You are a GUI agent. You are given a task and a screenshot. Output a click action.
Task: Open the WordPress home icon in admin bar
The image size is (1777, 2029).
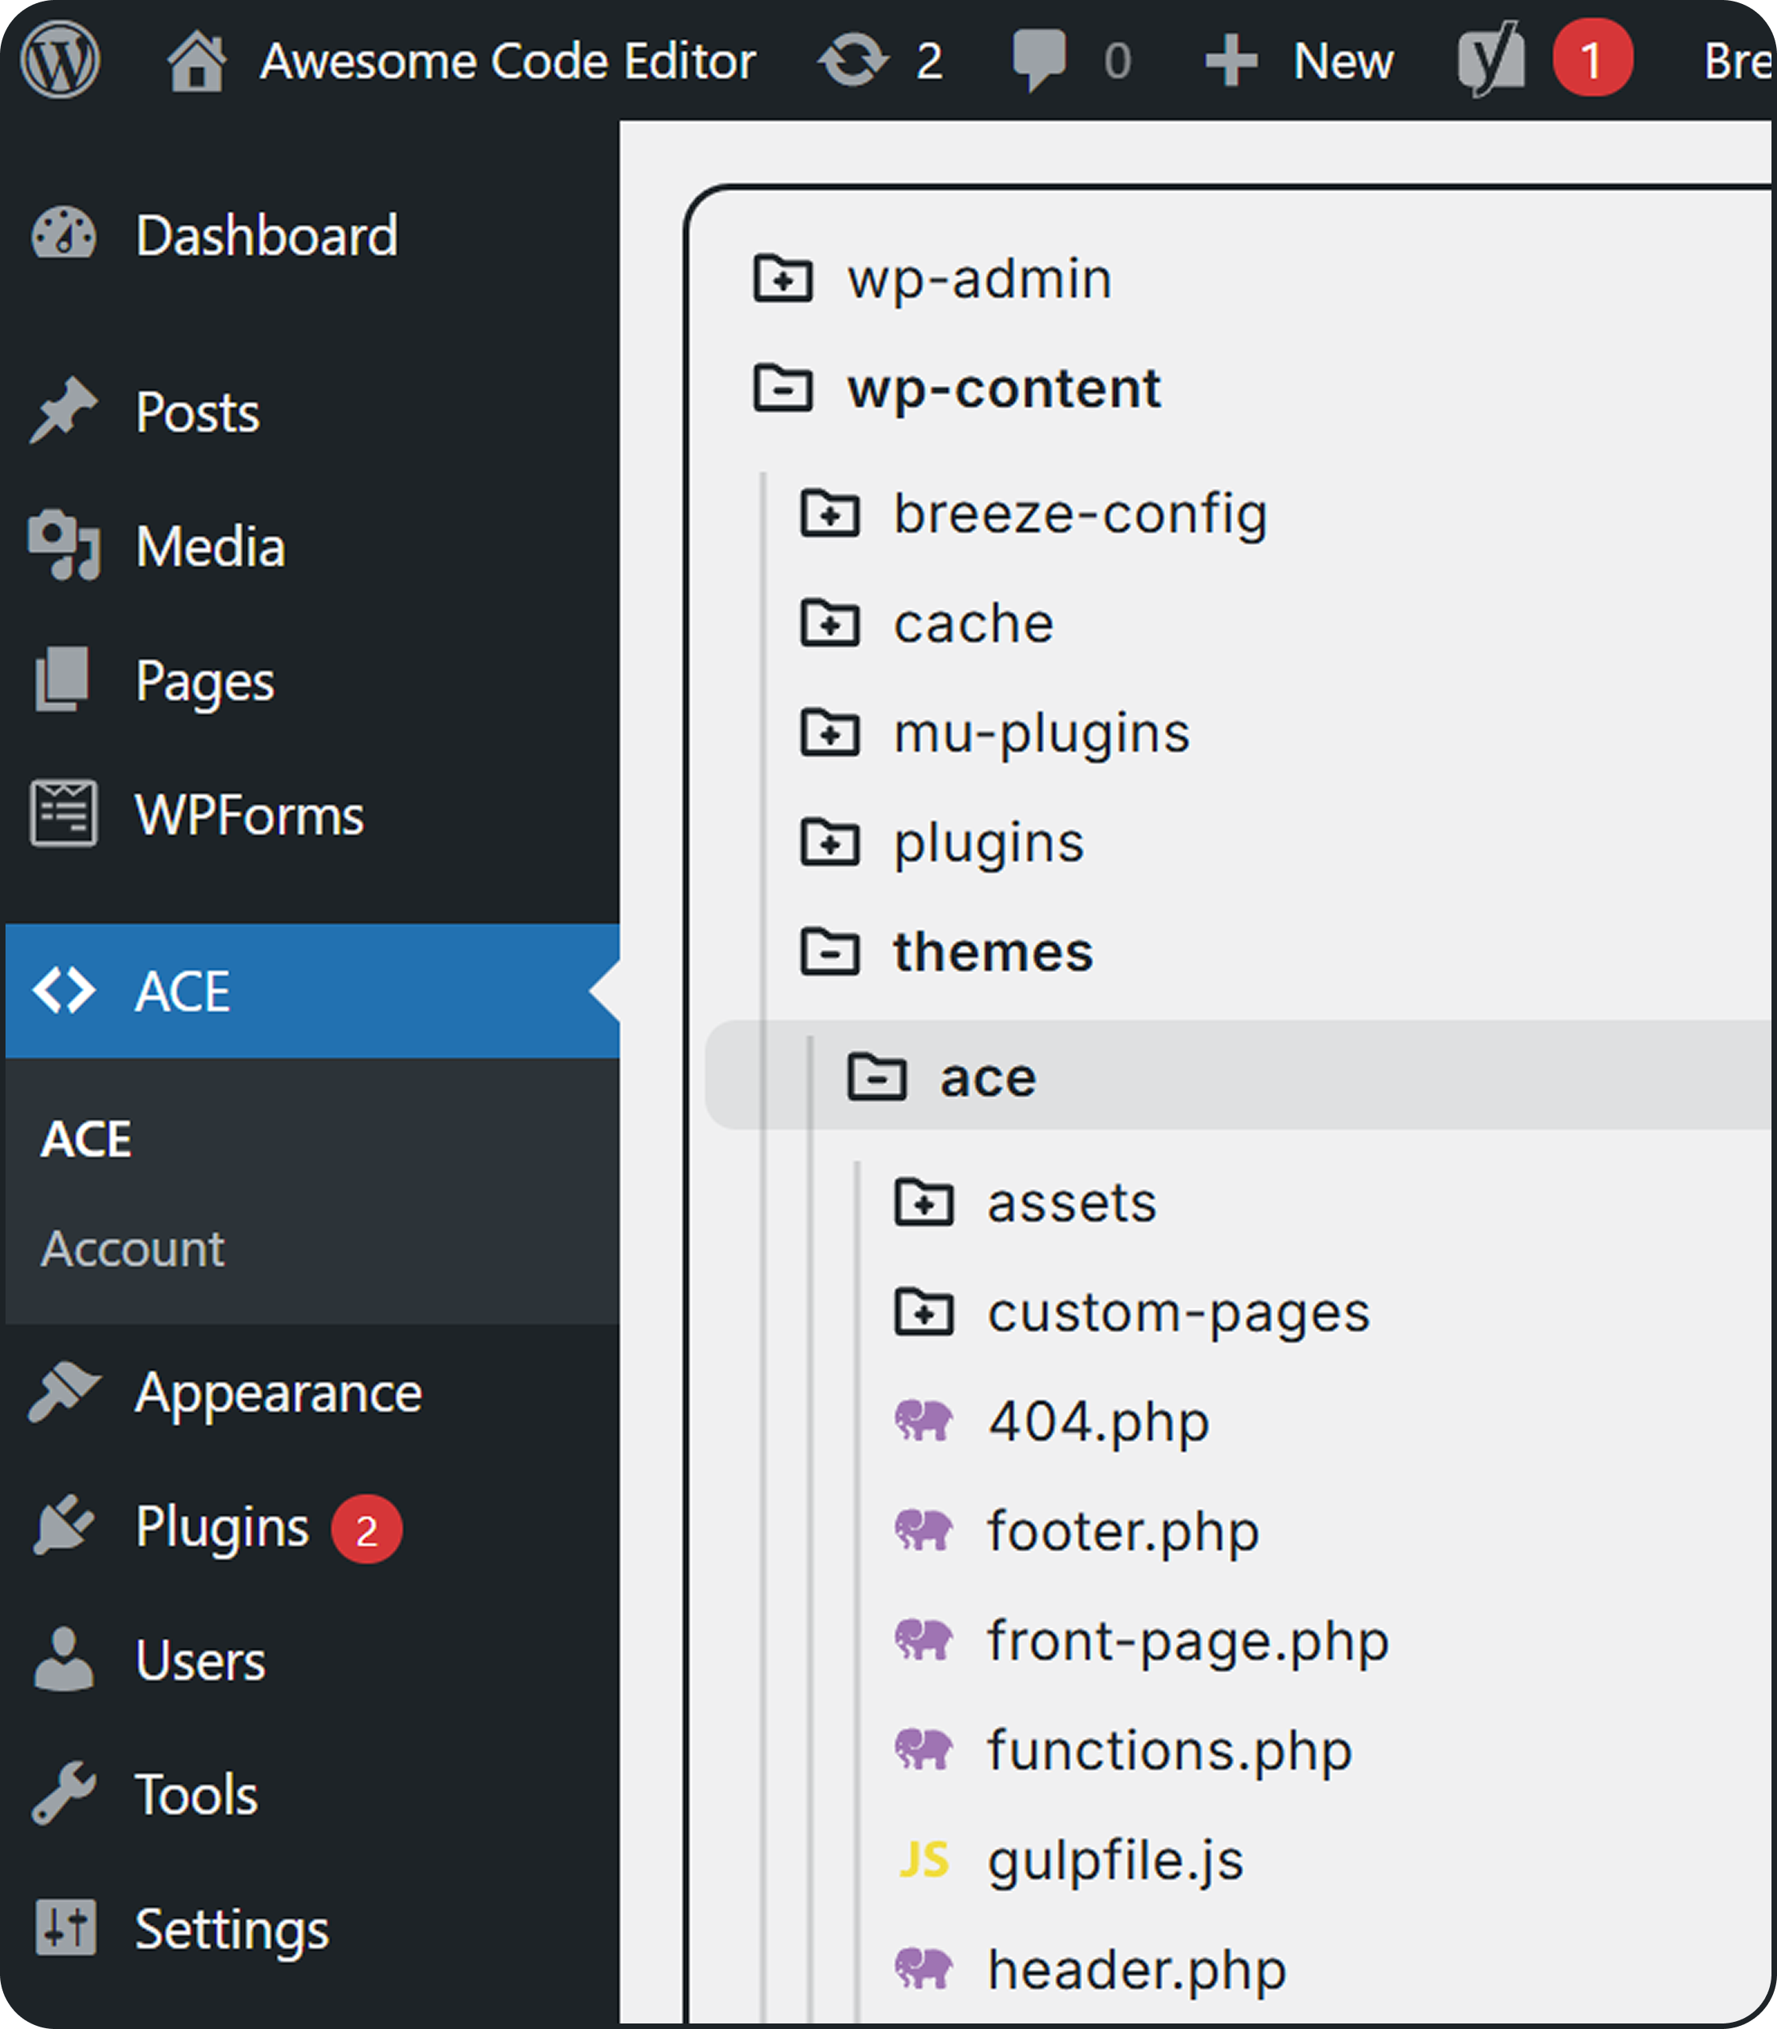click(198, 59)
